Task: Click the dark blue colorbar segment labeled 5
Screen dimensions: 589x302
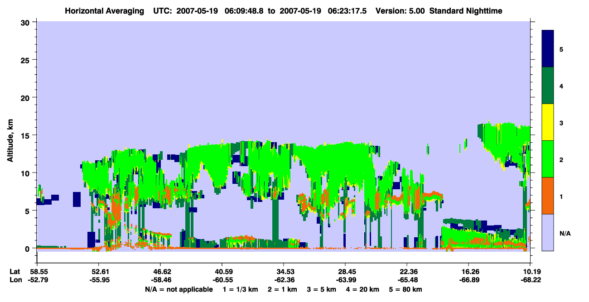Action: [x=548, y=49]
